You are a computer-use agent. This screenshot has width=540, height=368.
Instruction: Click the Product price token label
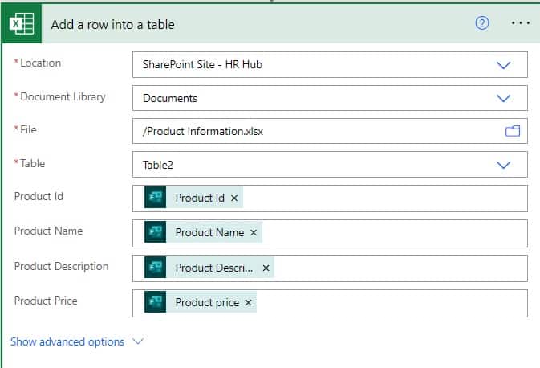[x=207, y=302]
